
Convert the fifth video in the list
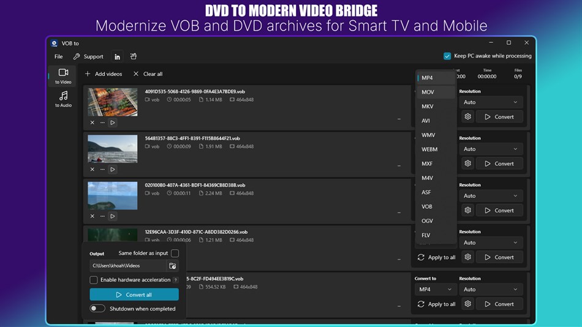[499, 304]
